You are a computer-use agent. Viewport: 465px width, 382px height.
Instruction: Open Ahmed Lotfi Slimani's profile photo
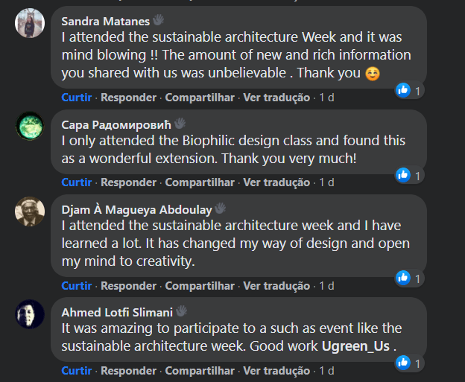pyautogui.click(x=30, y=313)
